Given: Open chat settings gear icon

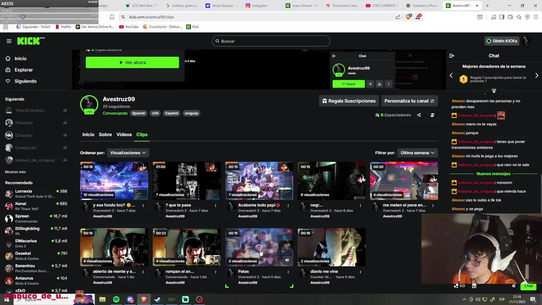Looking at the screenshot, I should coord(514,286).
